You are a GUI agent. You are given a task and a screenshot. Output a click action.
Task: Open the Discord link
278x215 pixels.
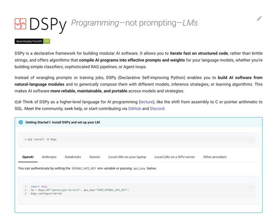coord(157,108)
